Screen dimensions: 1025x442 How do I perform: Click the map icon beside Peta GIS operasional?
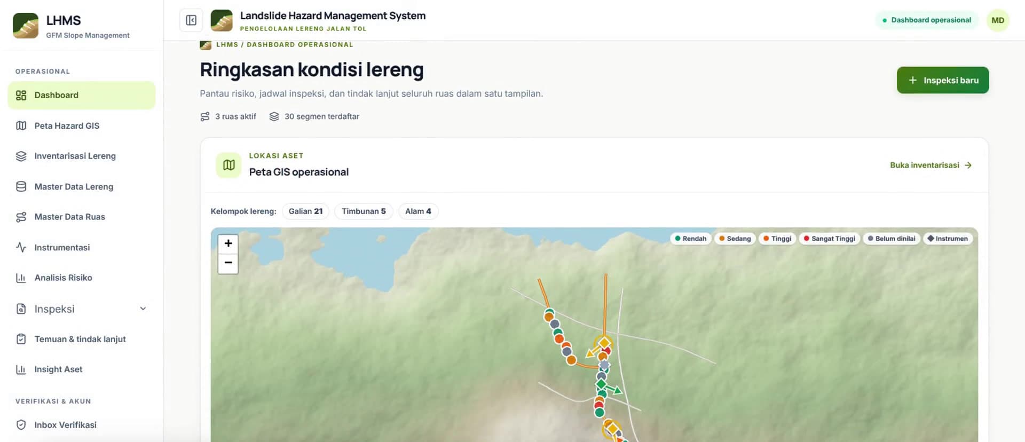228,165
